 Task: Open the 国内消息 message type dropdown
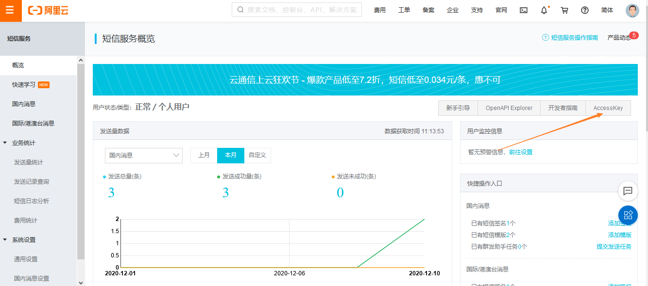point(144,155)
